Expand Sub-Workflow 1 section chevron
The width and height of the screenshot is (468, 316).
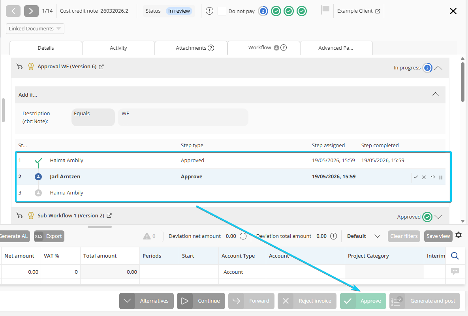point(438,217)
